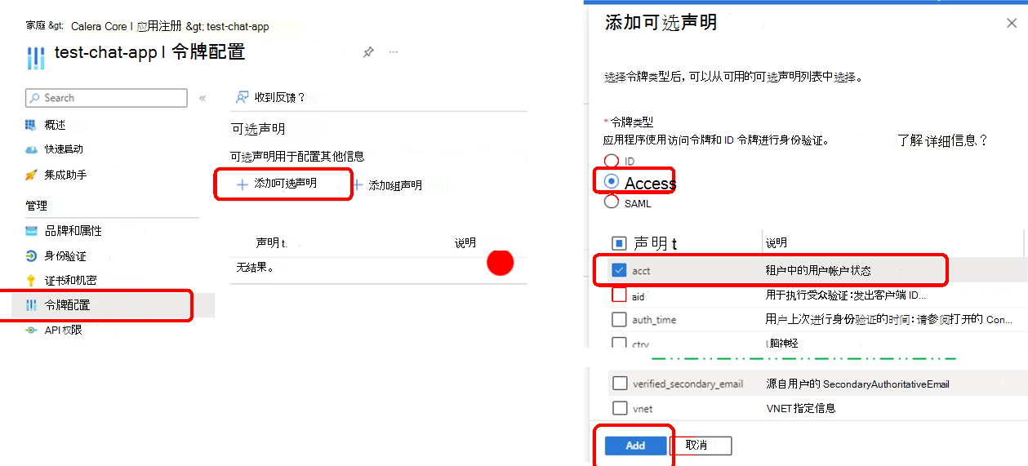
Task: Click the 令牌配置 bars icon
Action: click(31, 305)
